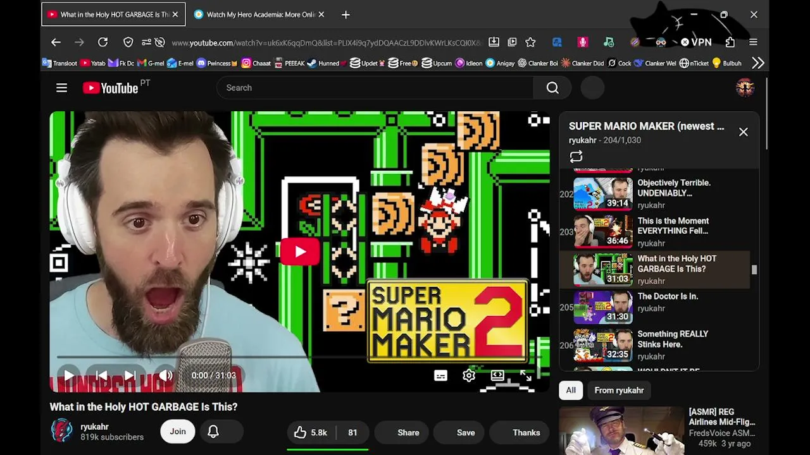This screenshot has height=455, width=810.
Task: Click the playlist panel scrollbar
Action: click(x=754, y=270)
